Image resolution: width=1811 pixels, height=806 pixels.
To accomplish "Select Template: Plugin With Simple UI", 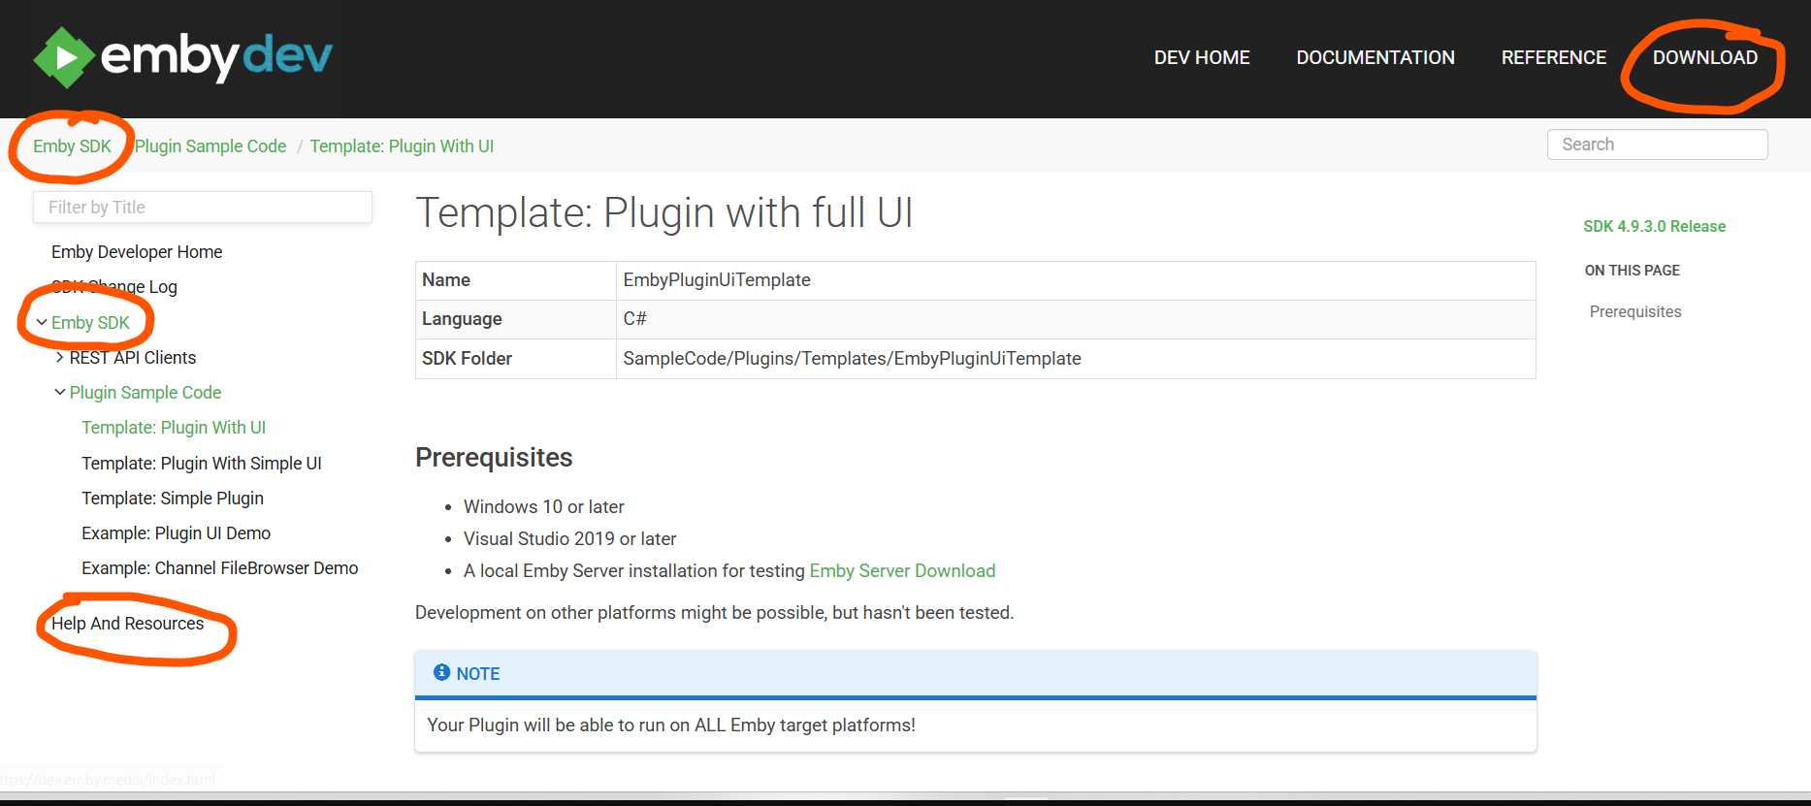I will [201, 463].
